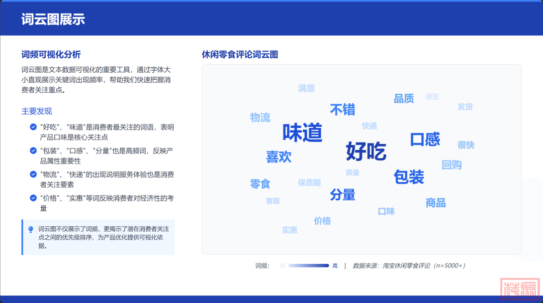Click the word 物流 in the word cloud
This screenshot has height=303, width=543.
point(260,117)
